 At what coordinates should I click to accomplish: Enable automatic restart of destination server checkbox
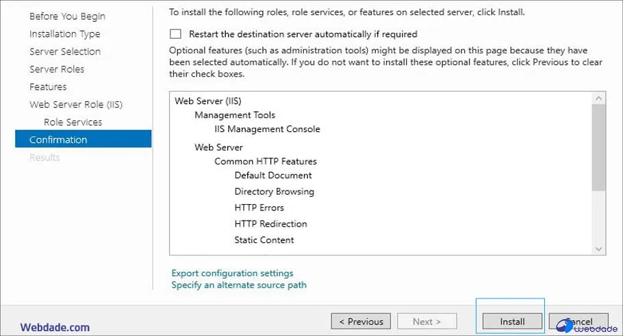pyautogui.click(x=176, y=34)
